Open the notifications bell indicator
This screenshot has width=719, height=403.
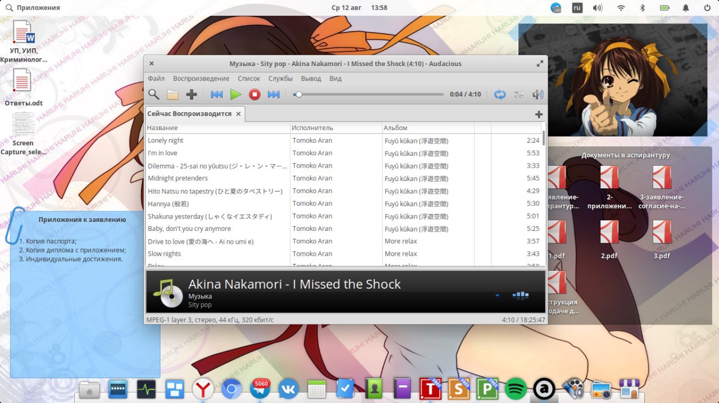(686, 8)
